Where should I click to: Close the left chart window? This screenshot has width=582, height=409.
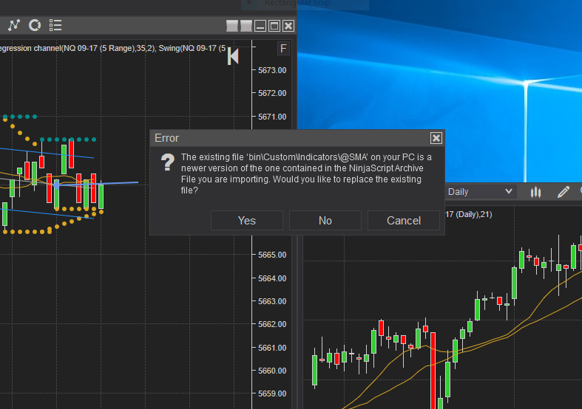coord(288,26)
